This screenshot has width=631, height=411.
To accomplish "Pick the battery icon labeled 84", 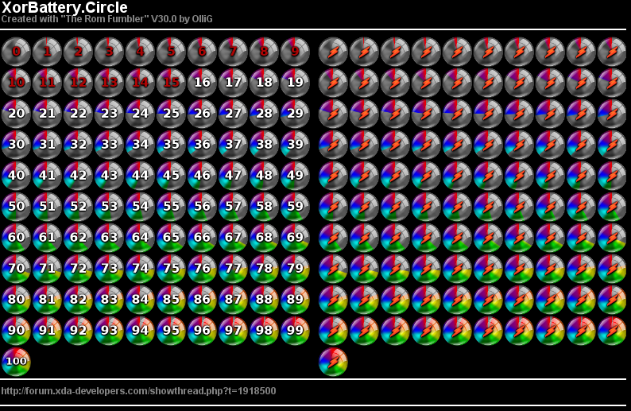I will coord(140,300).
